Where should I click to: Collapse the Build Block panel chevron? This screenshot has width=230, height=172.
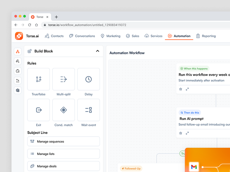pyautogui.click(x=98, y=51)
